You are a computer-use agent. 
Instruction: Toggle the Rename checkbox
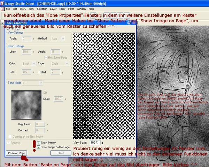8,143
